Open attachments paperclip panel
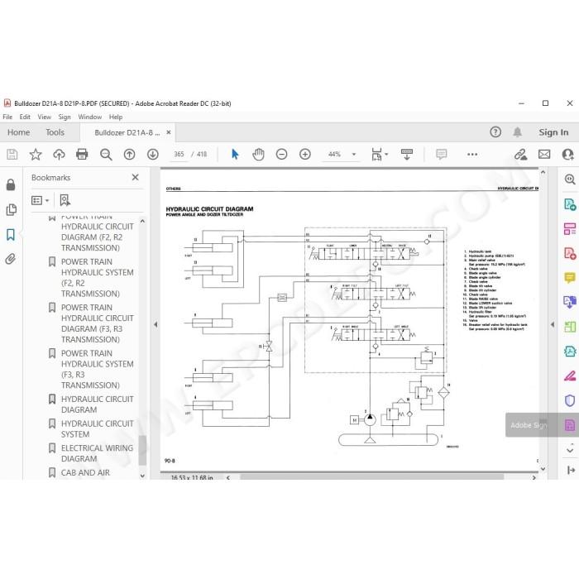 (x=11, y=259)
